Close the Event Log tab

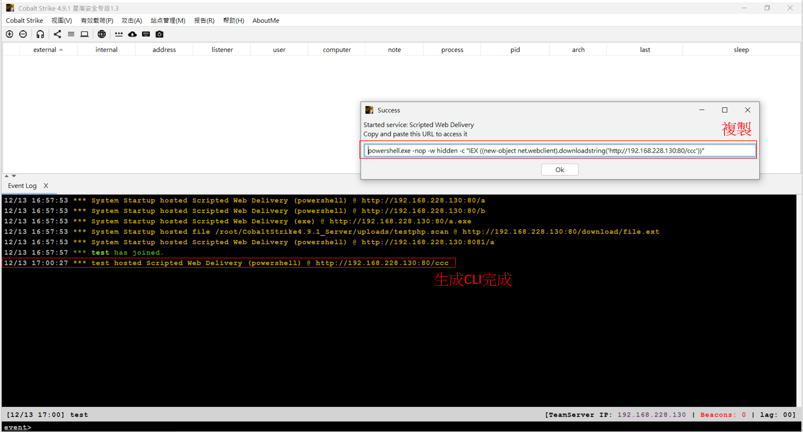coord(46,186)
